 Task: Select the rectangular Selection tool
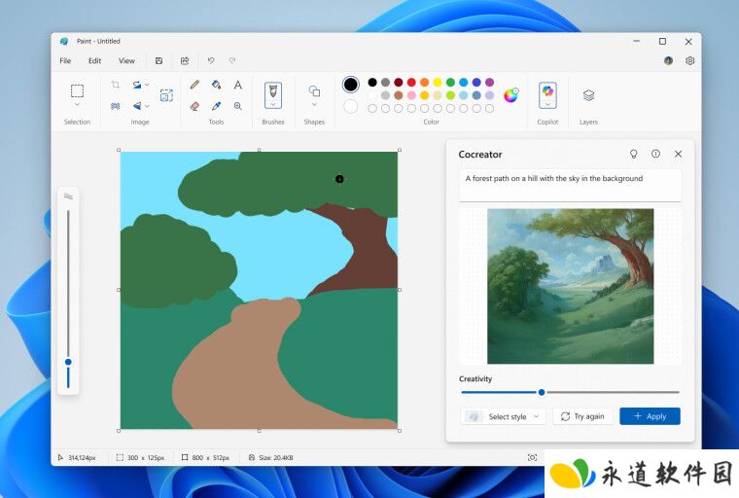(x=77, y=90)
